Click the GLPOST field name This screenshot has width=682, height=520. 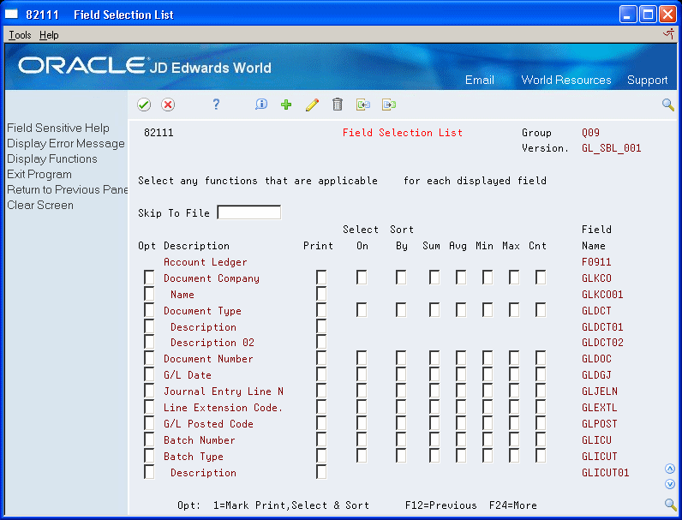600,424
